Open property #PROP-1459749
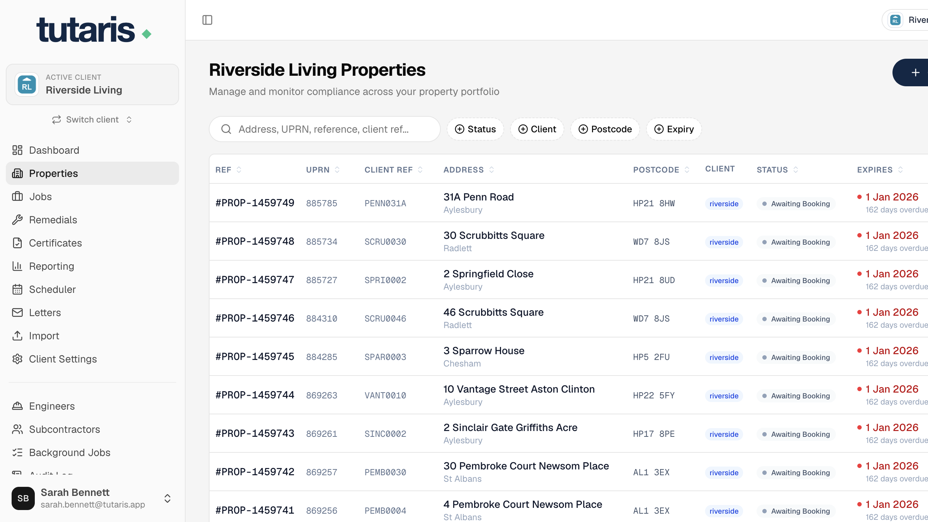This screenshot has width=928, height=522. click(x=255, y=203)
